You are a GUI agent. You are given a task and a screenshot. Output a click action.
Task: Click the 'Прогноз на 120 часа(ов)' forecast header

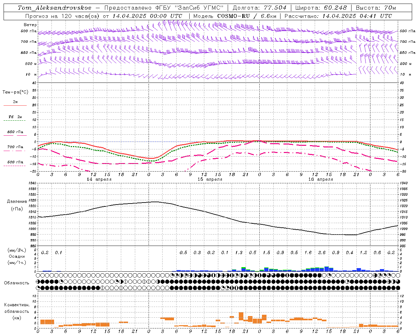(x=63, y=16)
